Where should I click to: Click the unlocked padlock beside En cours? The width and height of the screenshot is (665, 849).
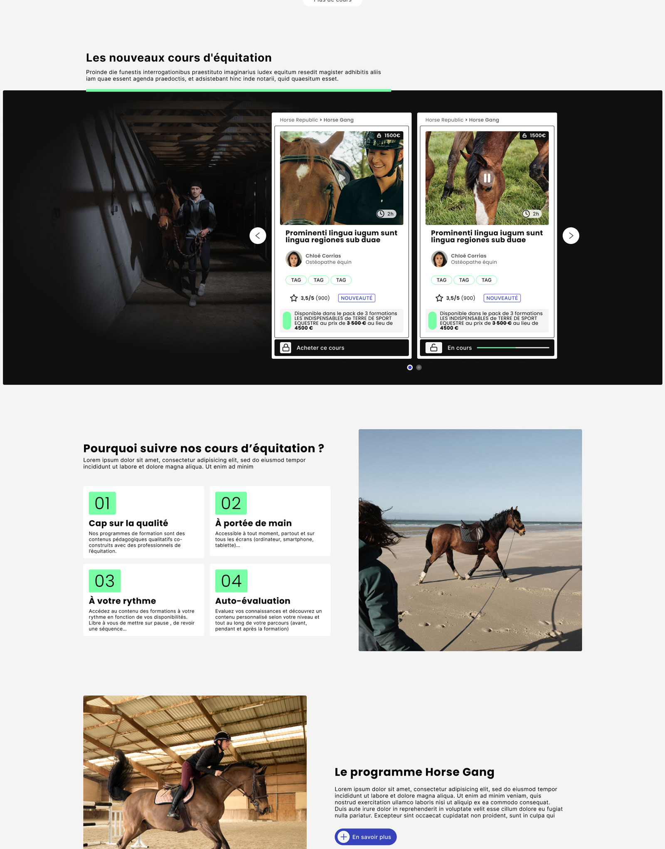[433, 348]
